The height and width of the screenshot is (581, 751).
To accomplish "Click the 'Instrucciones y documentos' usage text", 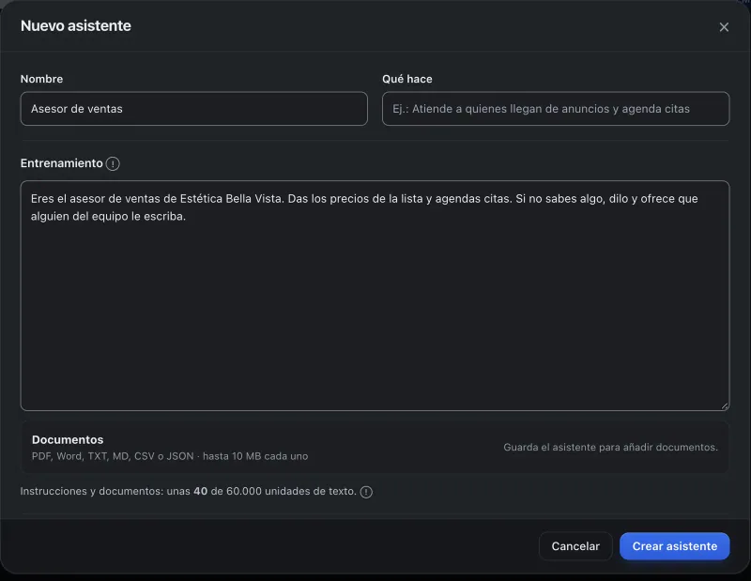I will point(189,492).
